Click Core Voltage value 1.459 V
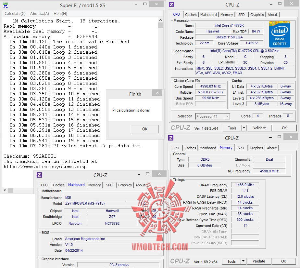 click(251, 43)
